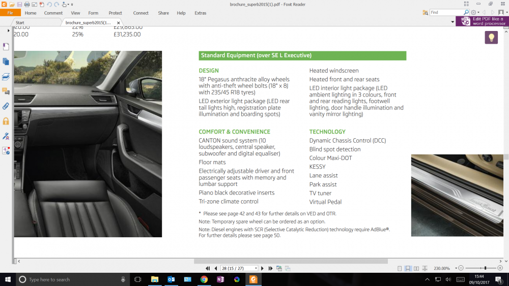509x286 pixels.
Task: Expand the navigation panel arrow
Action: pos(8,30)
